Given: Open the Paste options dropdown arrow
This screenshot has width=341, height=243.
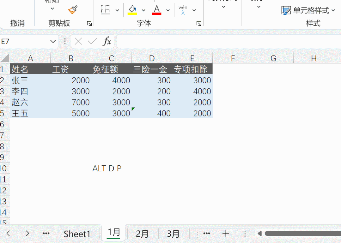Looking at the screenshot, I should (x=52, y=9).
